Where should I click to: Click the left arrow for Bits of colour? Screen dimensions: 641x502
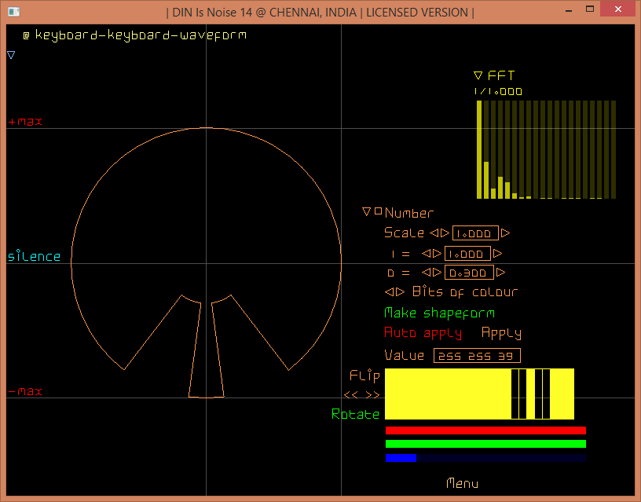click(388, 292)
